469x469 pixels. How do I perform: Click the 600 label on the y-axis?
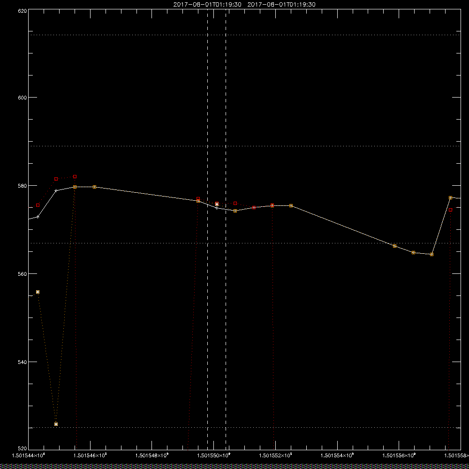(x=23, y=98)
